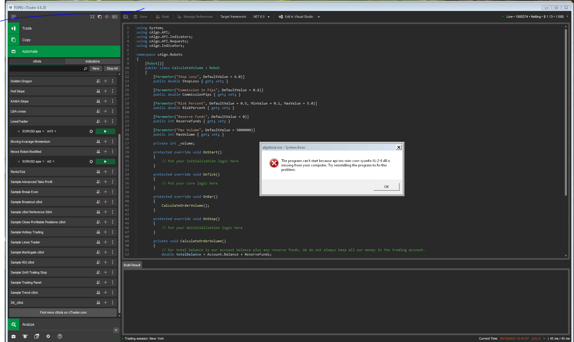Click the 45 ms latency indicator
Screen dimensions: 574x342
(559, 339)
